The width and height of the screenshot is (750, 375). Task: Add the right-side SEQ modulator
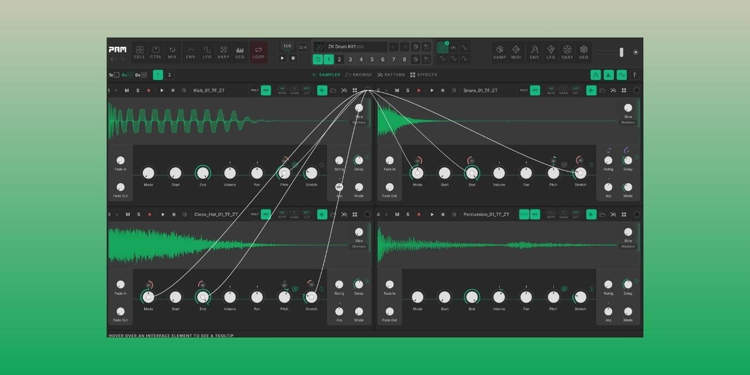[x=583, y=52]
